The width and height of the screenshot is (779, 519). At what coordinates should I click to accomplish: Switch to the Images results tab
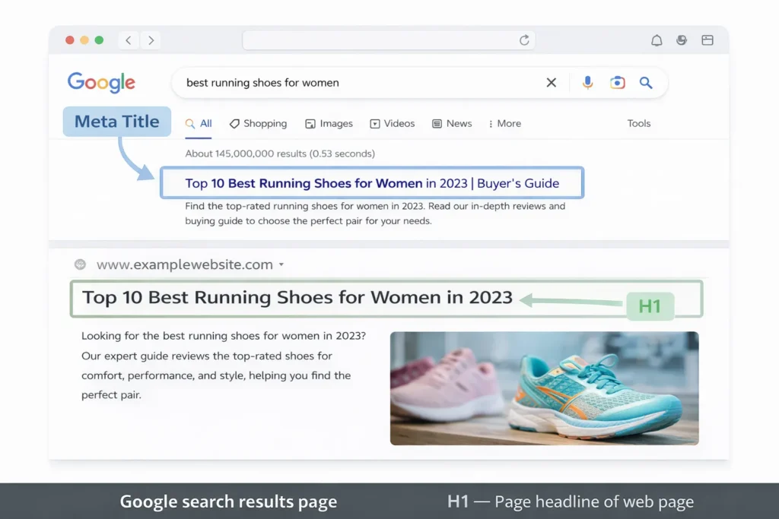(329, 124)
